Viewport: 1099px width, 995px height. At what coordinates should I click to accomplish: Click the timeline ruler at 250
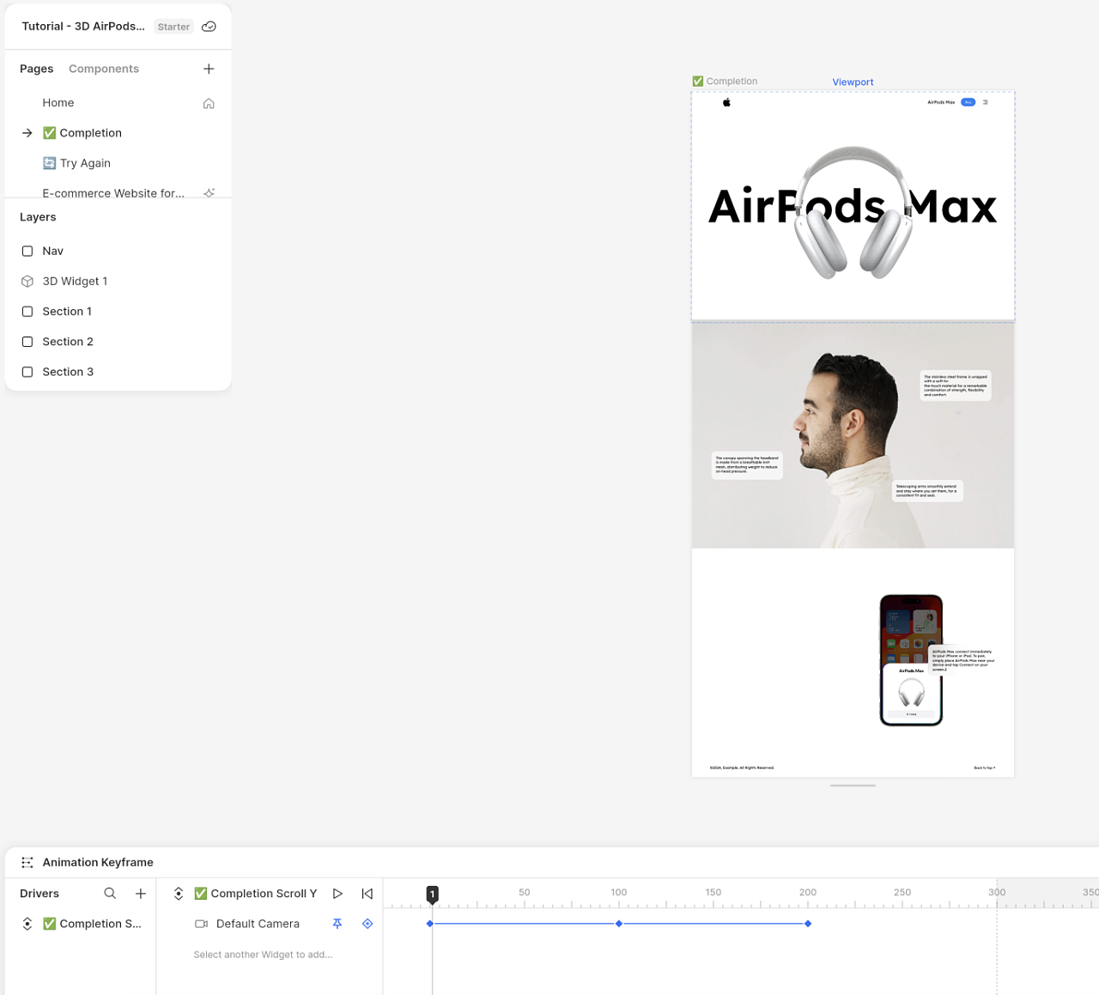[x=902, y=893]
